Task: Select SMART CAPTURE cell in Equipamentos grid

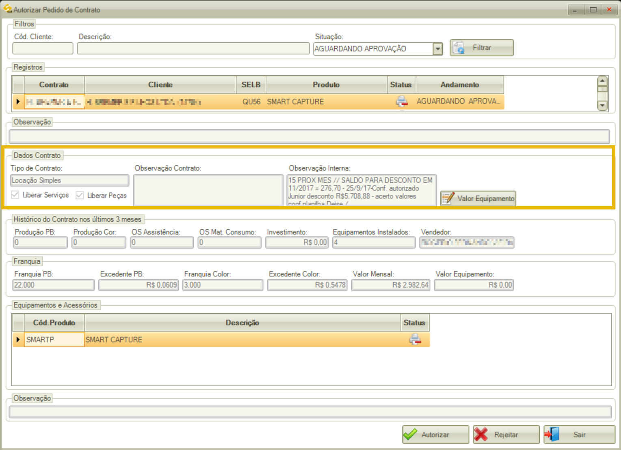Action: (242, 340)
